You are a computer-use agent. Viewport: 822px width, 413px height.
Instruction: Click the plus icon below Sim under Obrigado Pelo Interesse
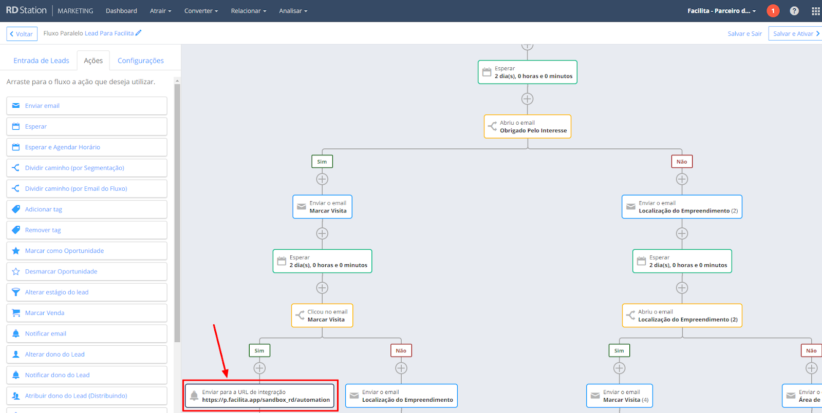322,179
